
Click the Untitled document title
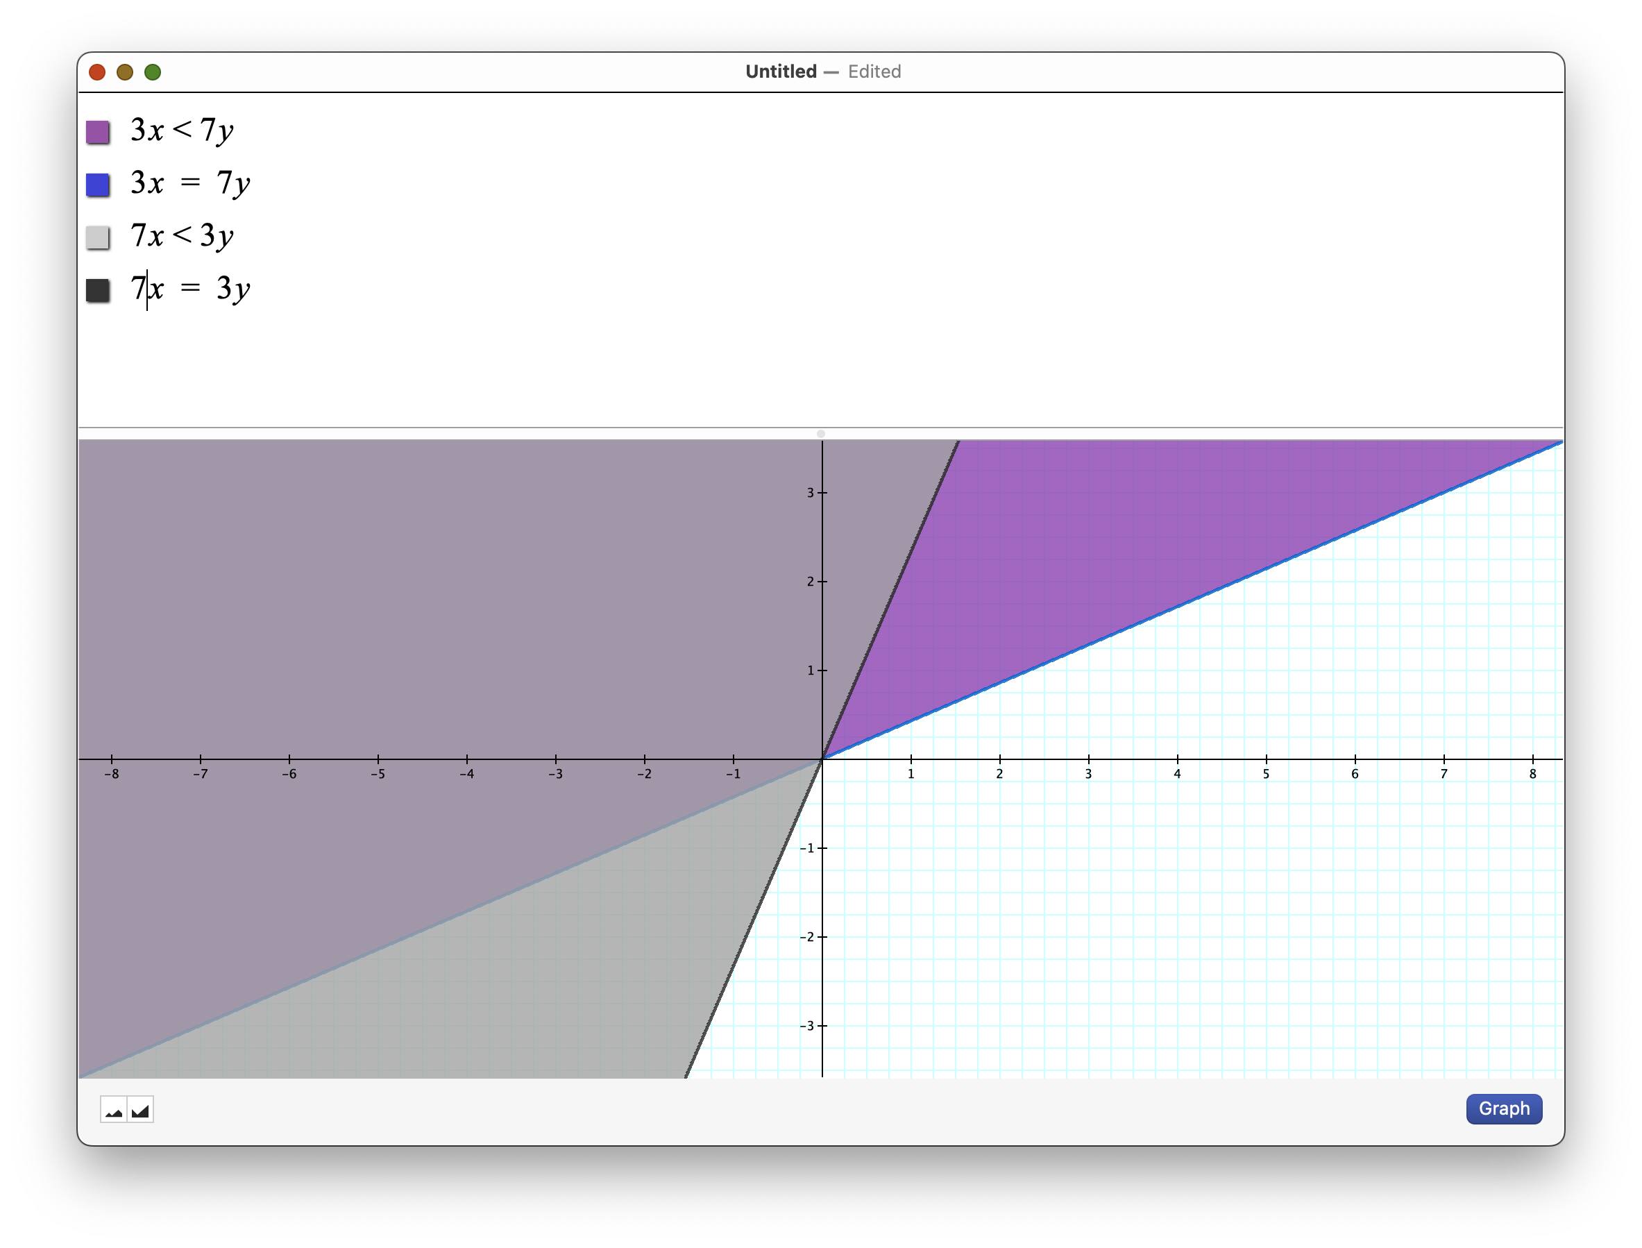(x=781, y=71)
